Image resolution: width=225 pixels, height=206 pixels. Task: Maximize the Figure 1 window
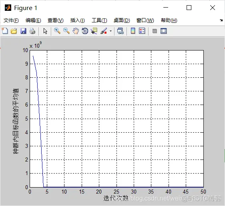click(189, 8)
